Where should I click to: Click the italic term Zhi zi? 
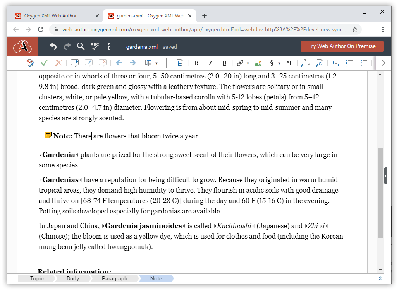[x=316, y=226]
